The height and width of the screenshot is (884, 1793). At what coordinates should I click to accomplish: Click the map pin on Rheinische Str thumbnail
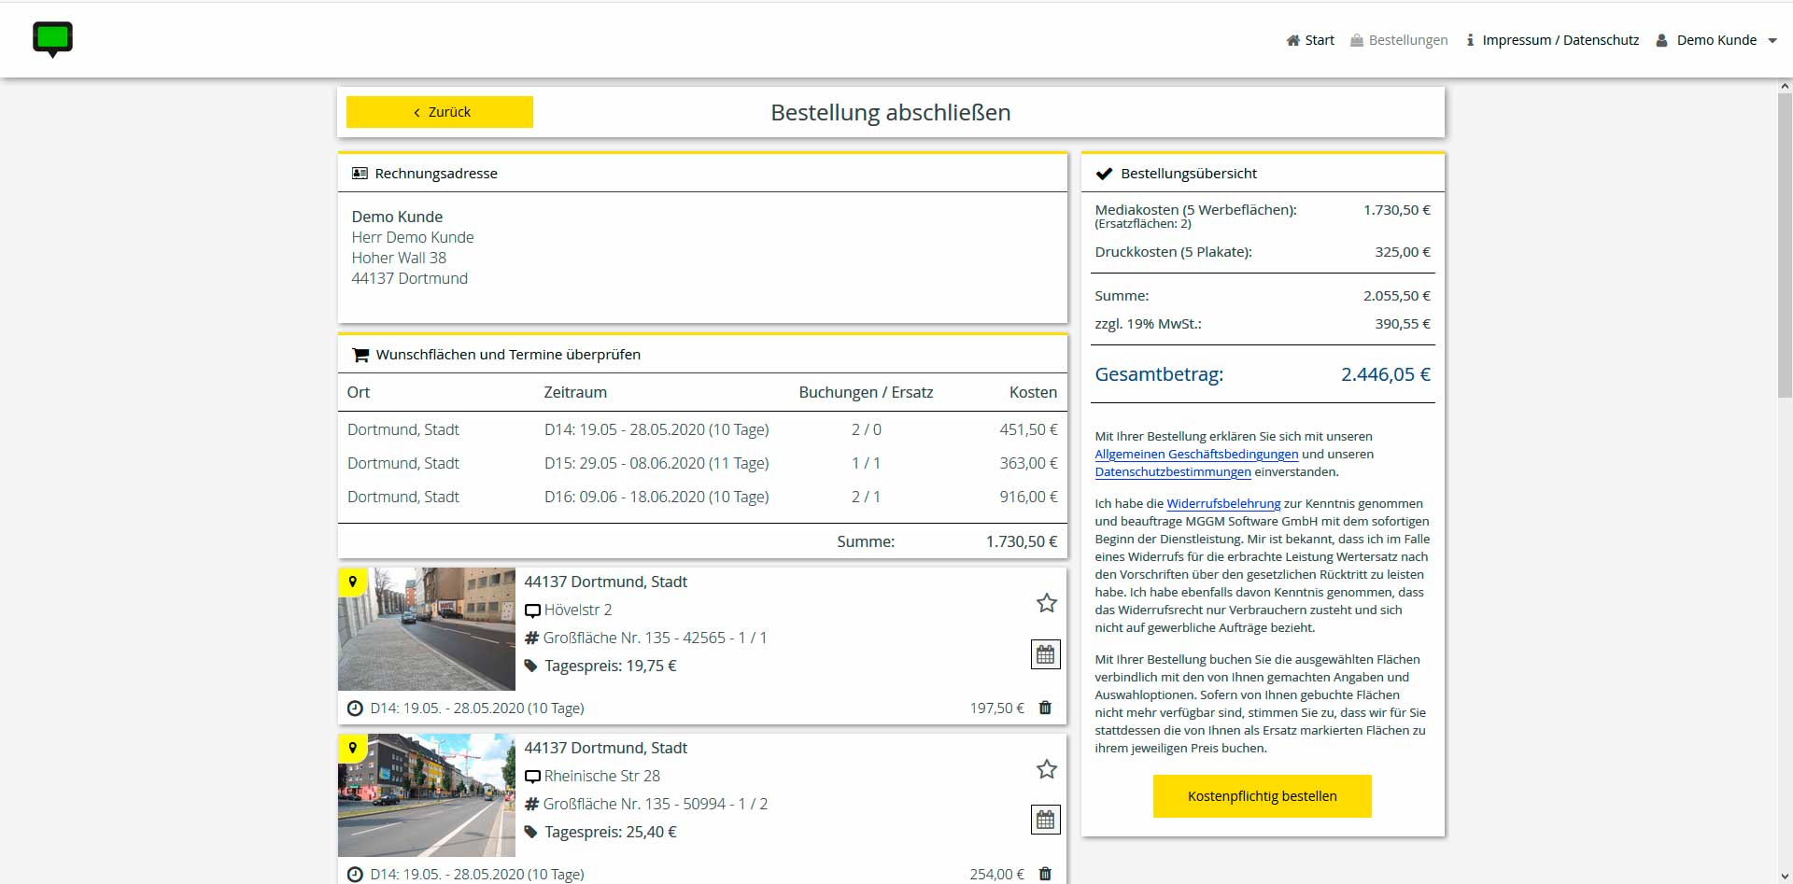coord(352,749)
